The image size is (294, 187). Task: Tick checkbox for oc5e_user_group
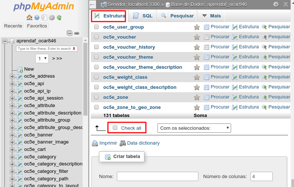point(96,27)
